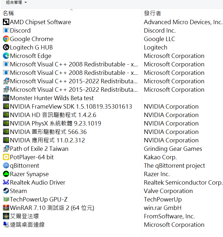
Task: Click the Microsoft Edge icon
Action: (6, 56)
